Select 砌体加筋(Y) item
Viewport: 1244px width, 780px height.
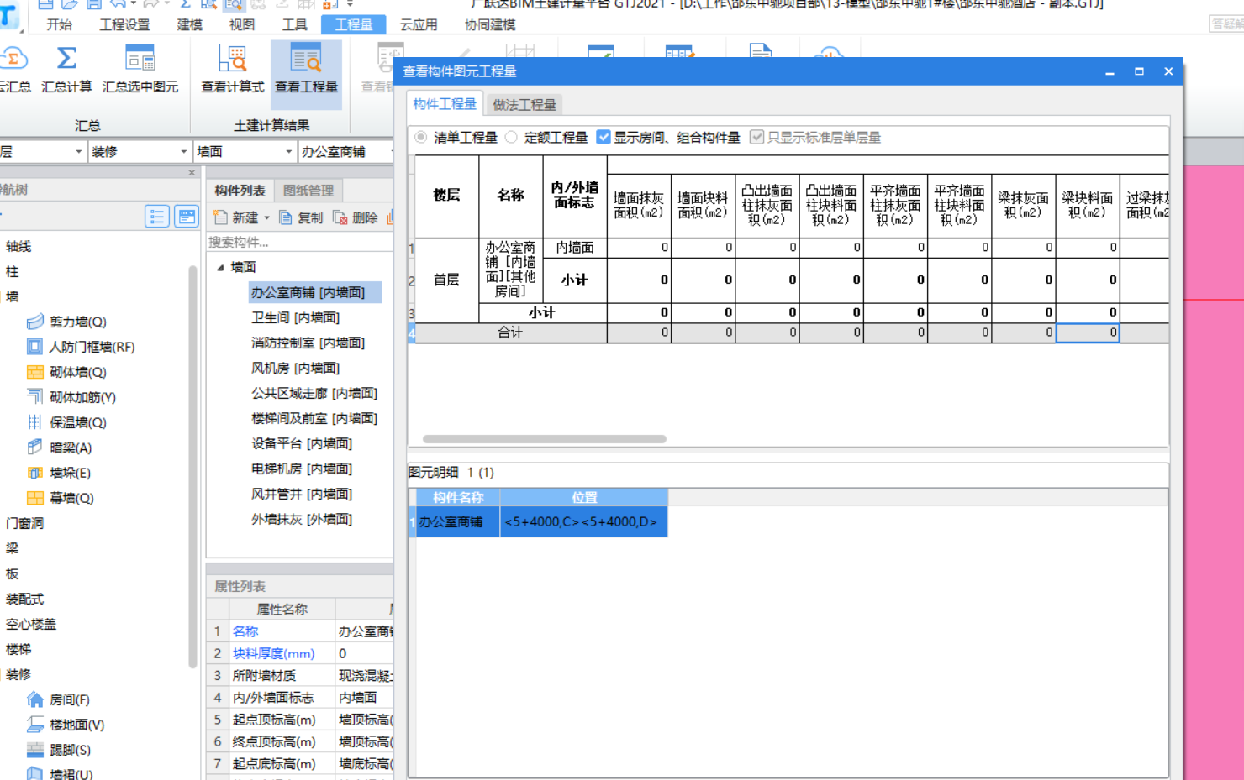click(71, 397)
